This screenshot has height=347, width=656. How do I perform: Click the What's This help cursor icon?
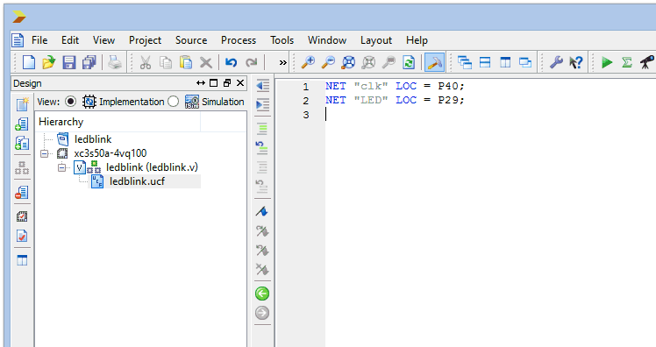point(576,62)
